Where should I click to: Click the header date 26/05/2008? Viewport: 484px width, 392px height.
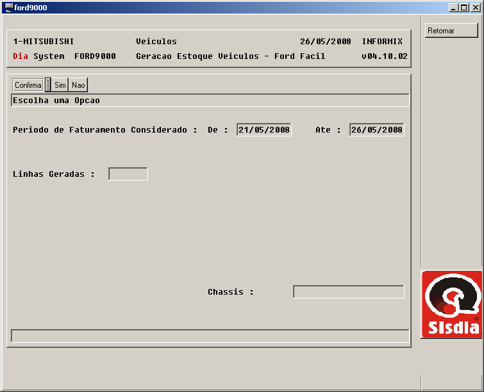326,42
